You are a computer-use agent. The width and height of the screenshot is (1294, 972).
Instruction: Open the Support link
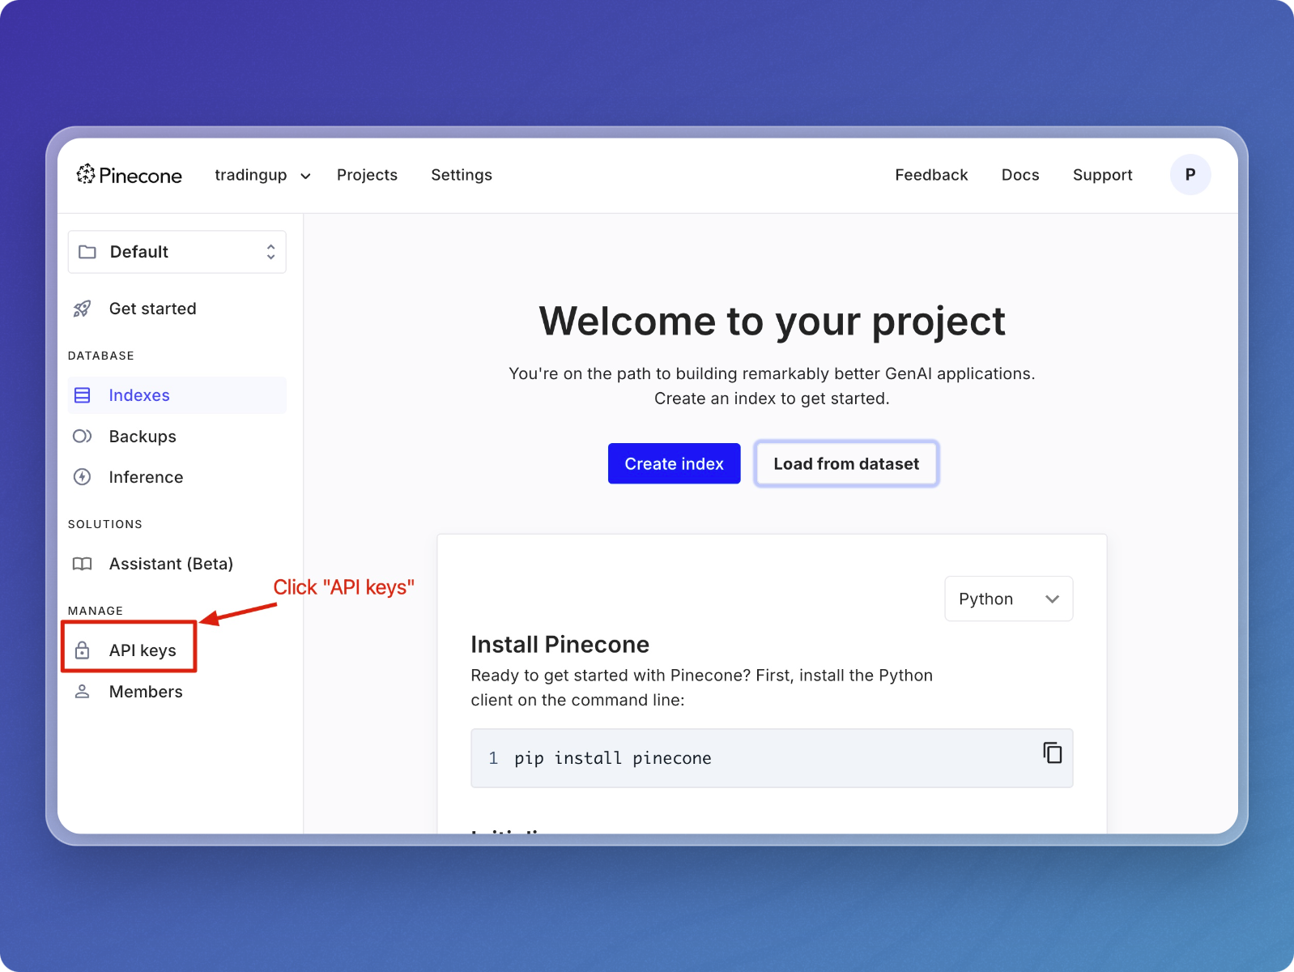pos(1102,175)
